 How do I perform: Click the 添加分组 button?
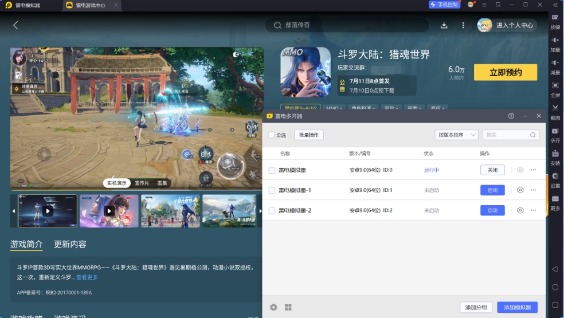click(x=476, y=307)
